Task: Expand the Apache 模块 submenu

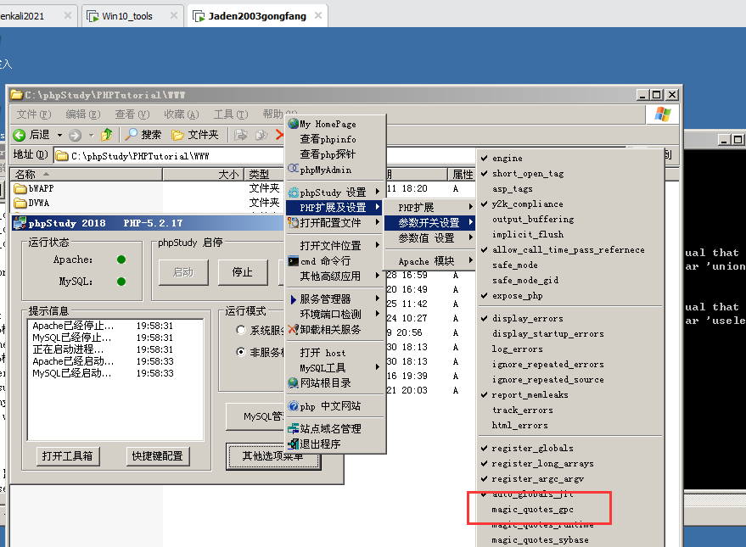Action: point(429,261)
